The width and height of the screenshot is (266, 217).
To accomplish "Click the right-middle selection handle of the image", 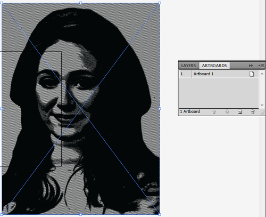I will (160, 109).
